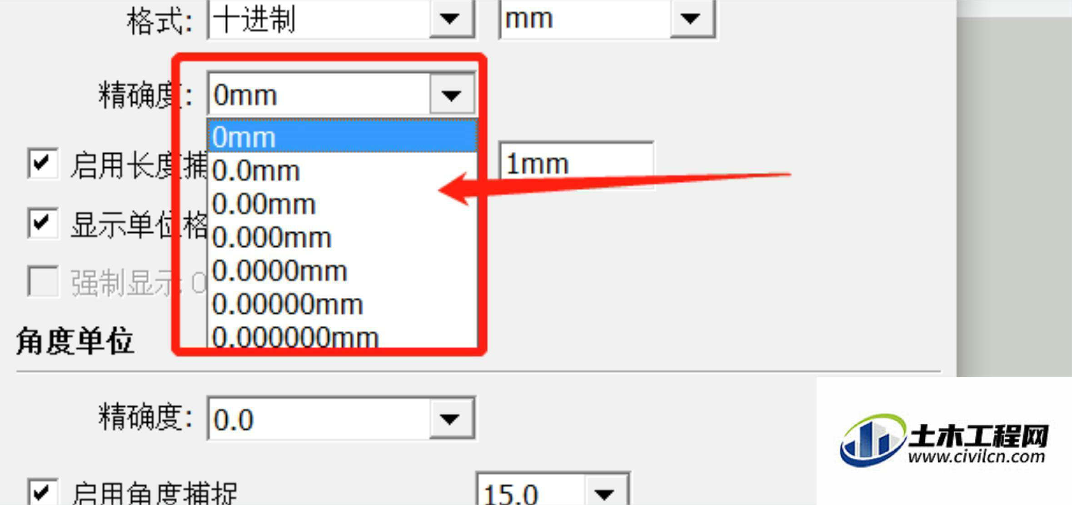The width and height of the screenshot is (1072, 505).
Task: Expand the mm unit dropdown arrow
Action: [x=691, y=19]
